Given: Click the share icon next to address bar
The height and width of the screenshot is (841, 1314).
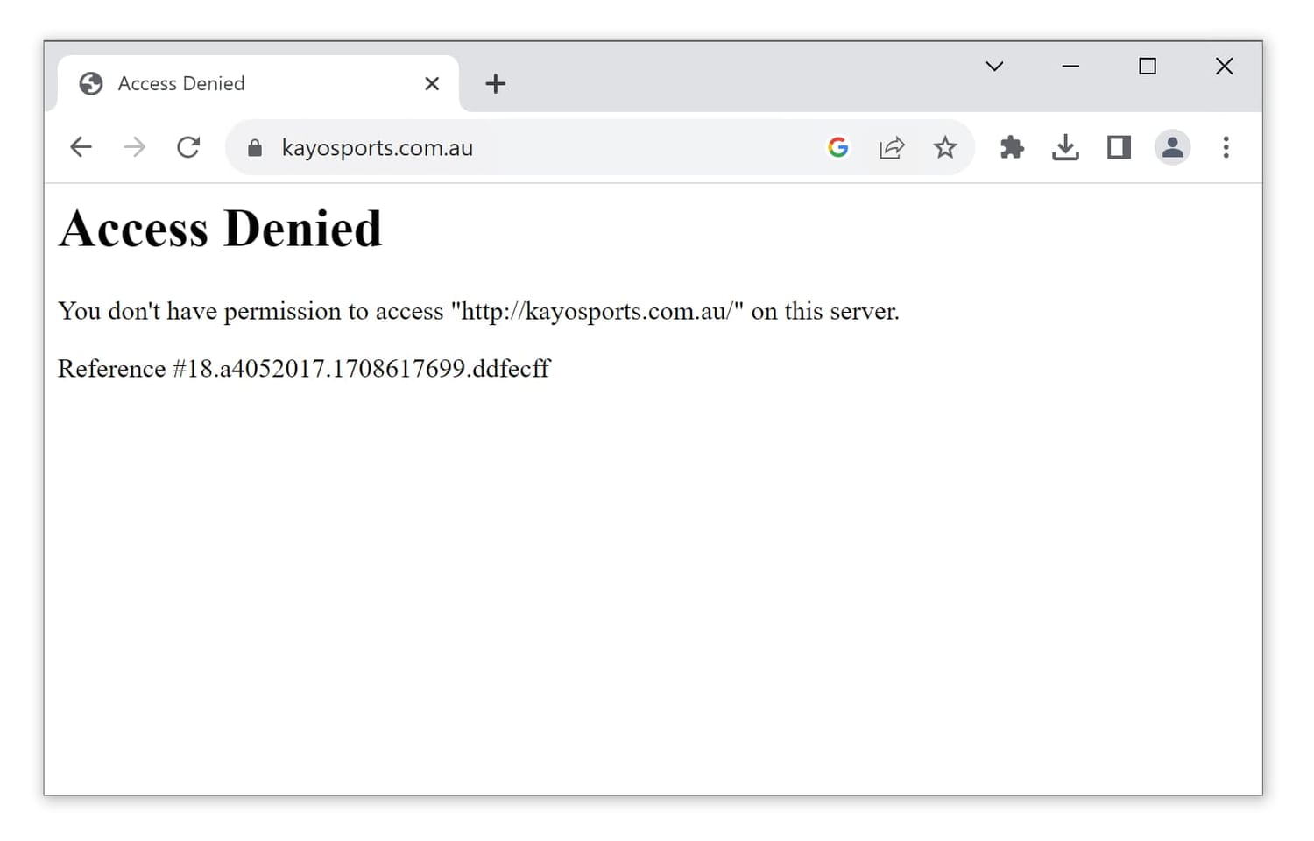Looking at the screenshot, I should pyautogui.click(x=892, y=147).
